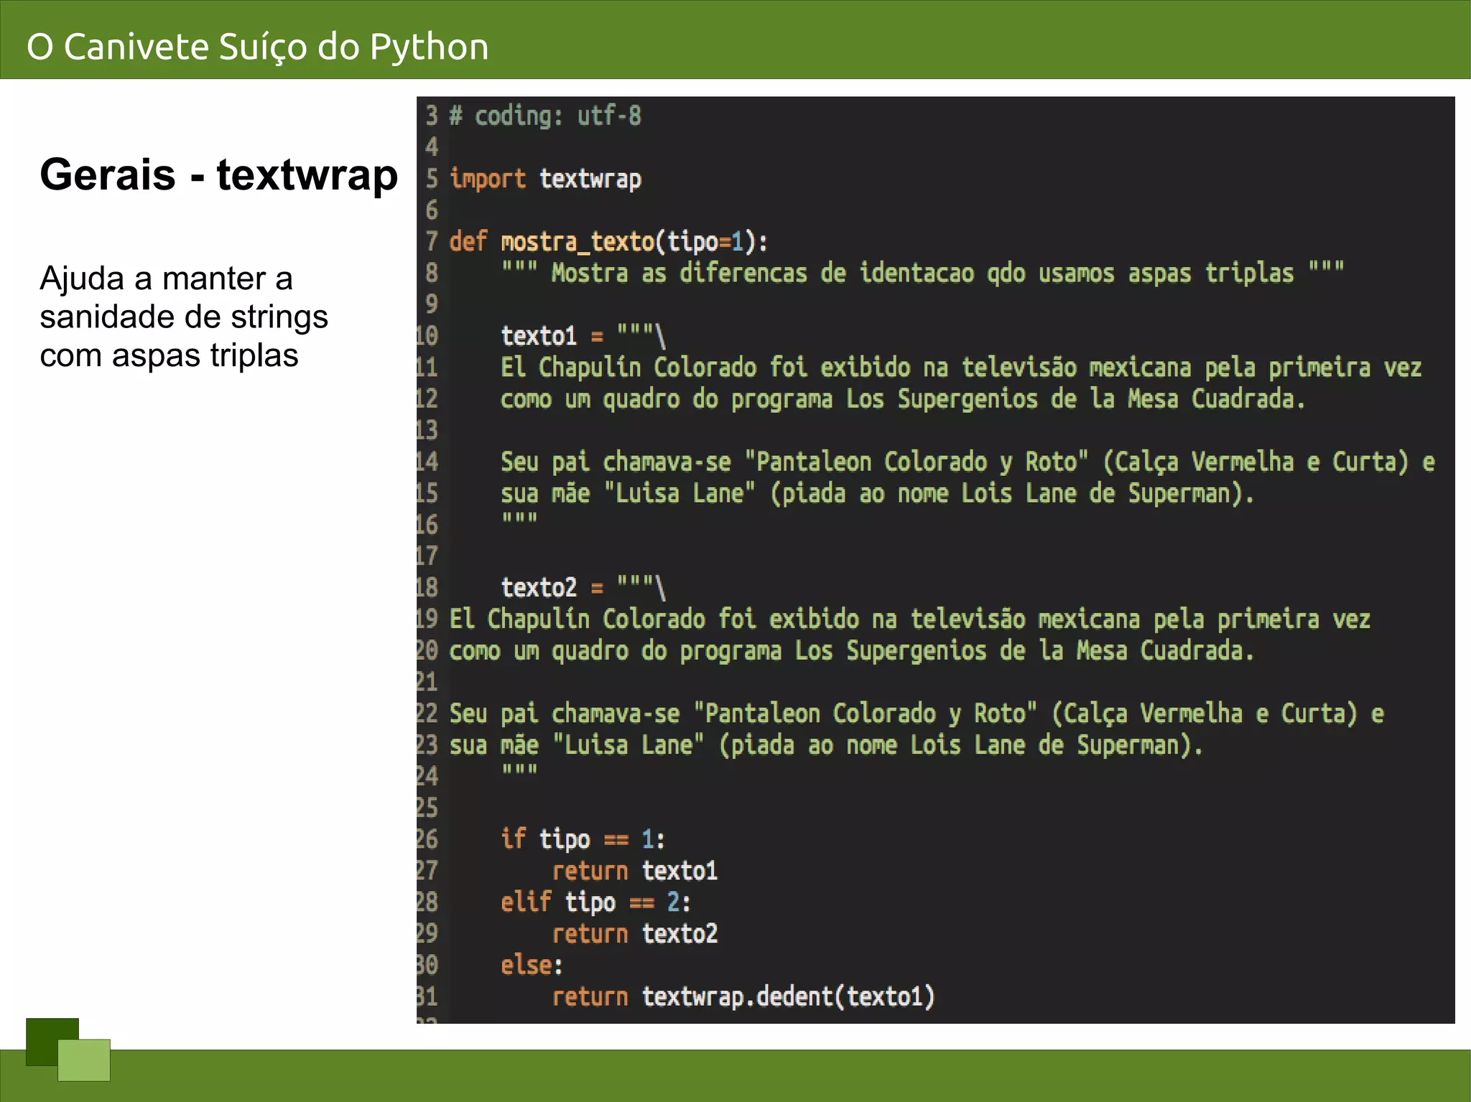Click the 'texto2 = """\' assignment line
The image size is (1471, 1102).
(x=583, y=588)
